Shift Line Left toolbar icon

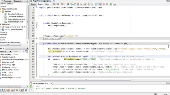pos(96,4)
